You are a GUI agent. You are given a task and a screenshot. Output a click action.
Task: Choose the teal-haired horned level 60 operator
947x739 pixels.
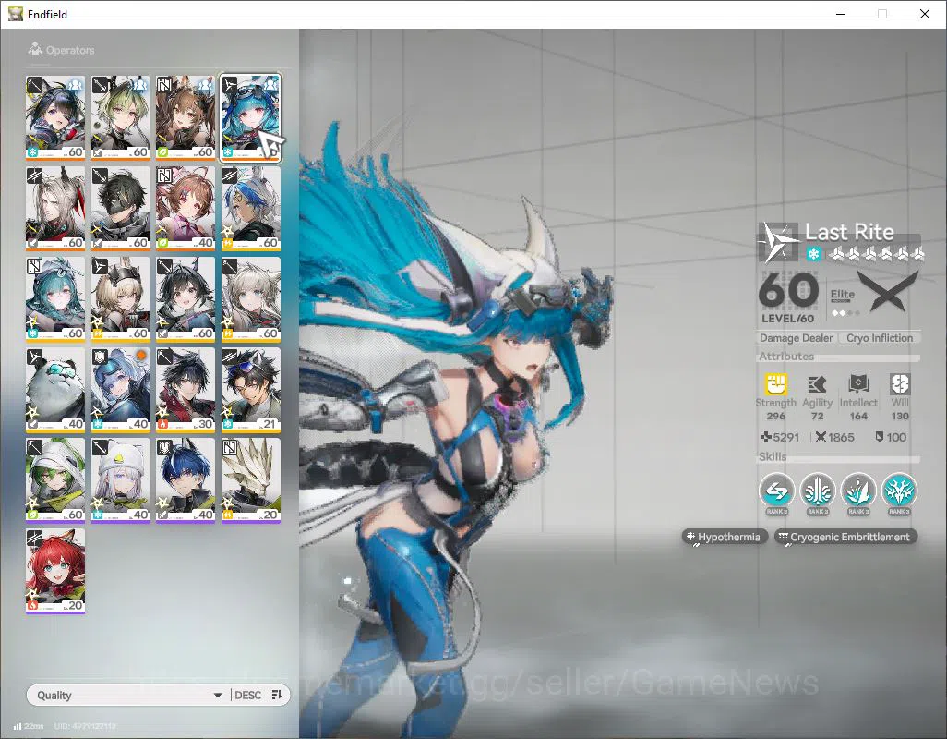pyautogui.click(x=55, y=298)
